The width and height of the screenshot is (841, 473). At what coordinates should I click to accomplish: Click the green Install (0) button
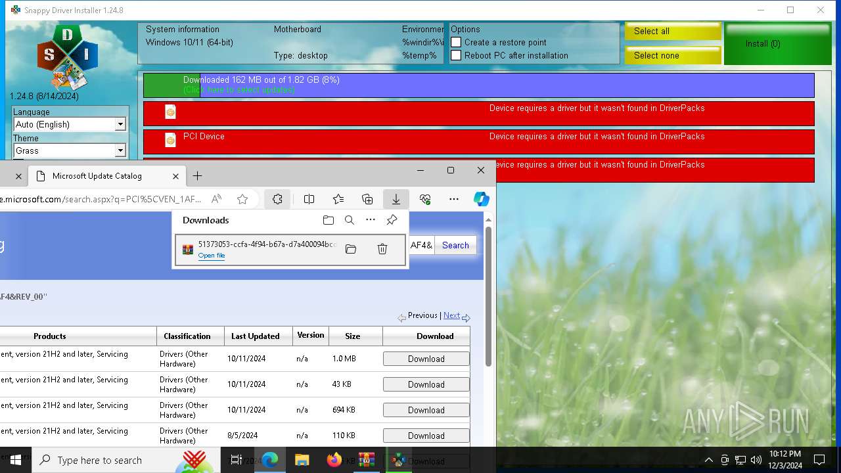click(779, 43)
